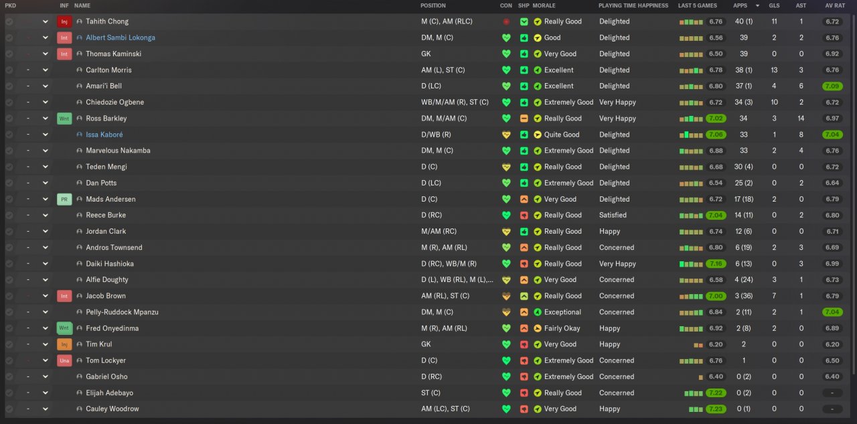857x424 pixels.
Task: Sort by the AV RAT column header
Action: coord(834,5)
